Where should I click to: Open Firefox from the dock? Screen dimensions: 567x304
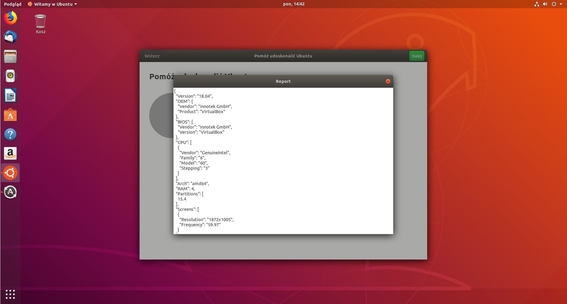coord(10,18)
